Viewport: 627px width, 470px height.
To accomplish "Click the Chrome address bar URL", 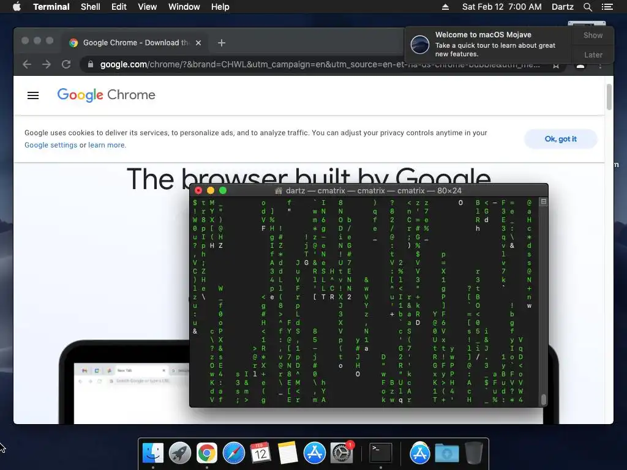I will (x=320, y=64).
